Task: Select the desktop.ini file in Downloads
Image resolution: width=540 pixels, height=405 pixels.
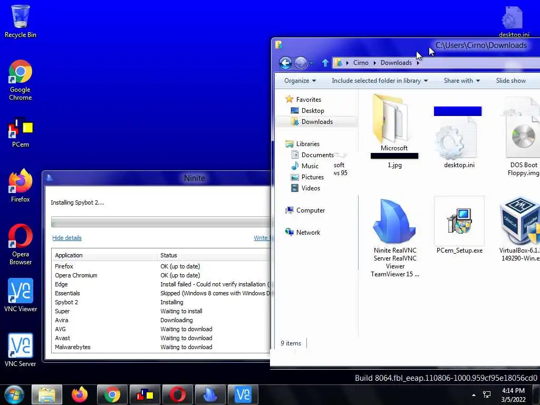Action: tap(459, 143)
